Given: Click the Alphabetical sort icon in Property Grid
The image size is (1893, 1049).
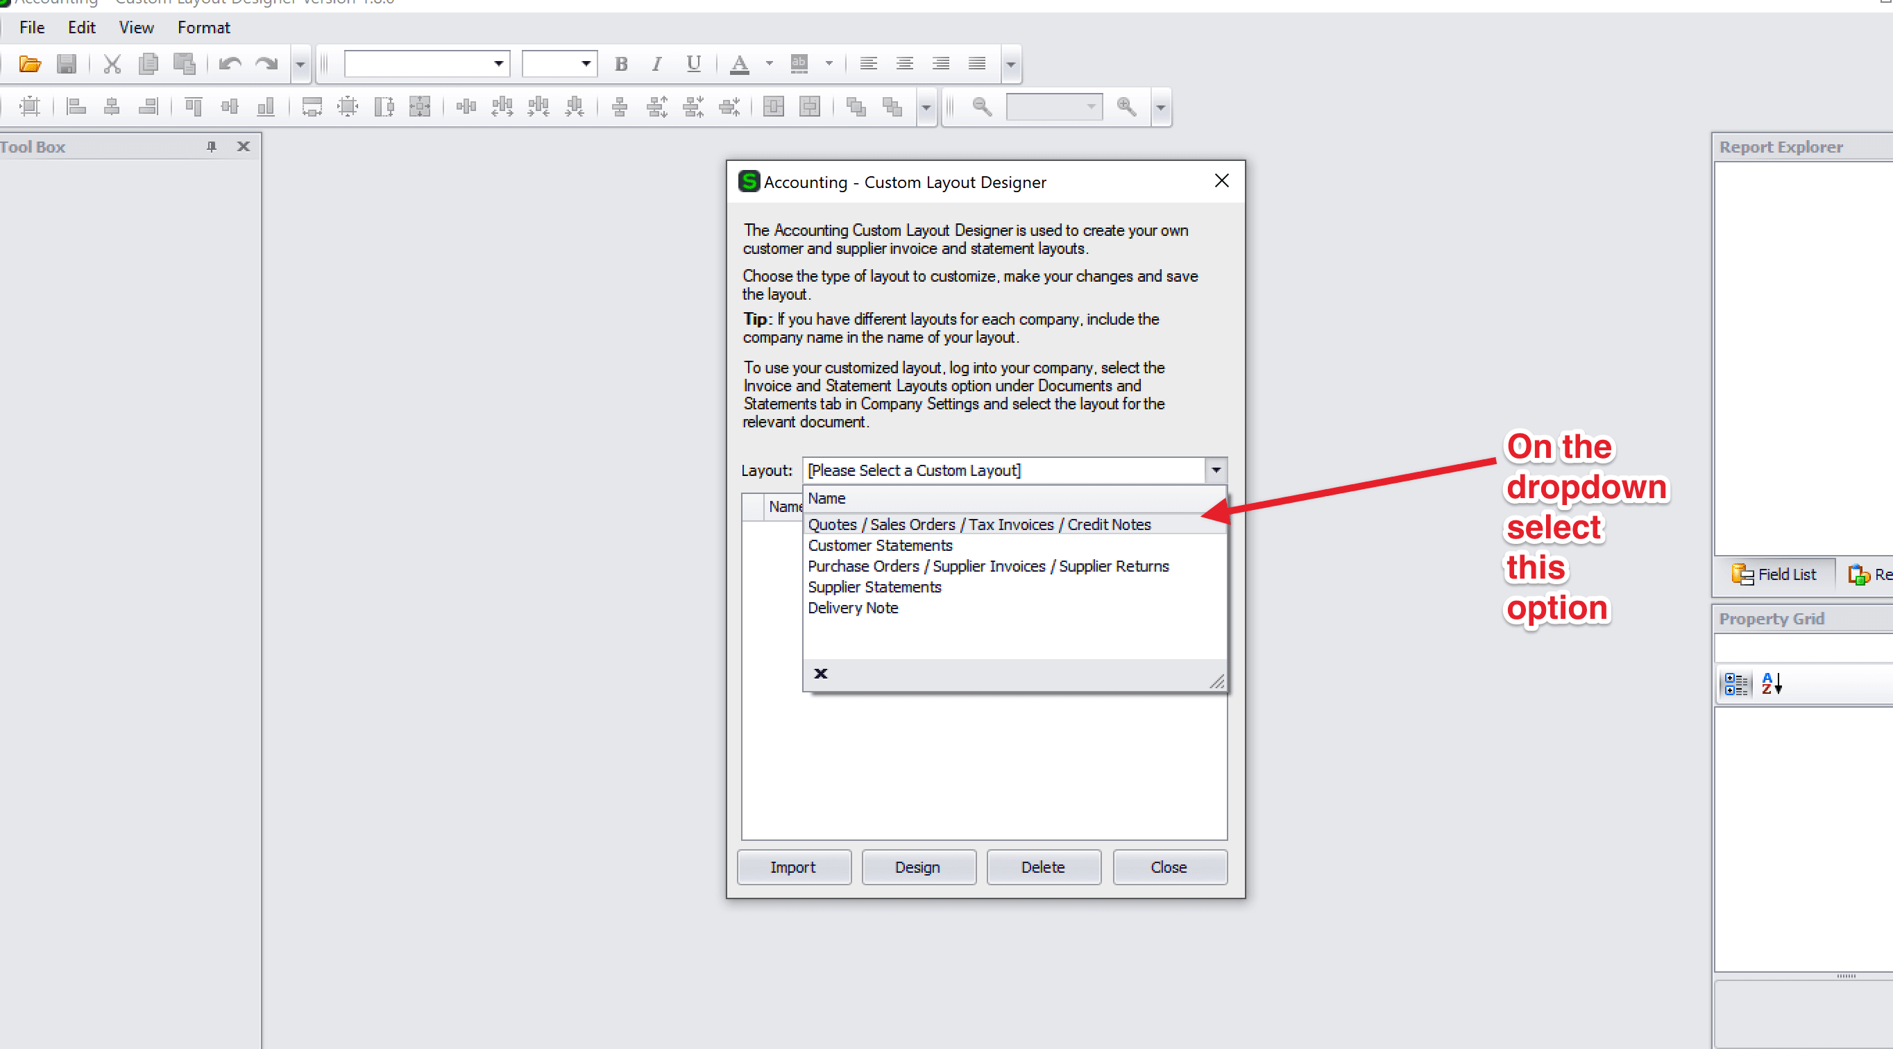Looking at the screenshot, I should 1771,684.
